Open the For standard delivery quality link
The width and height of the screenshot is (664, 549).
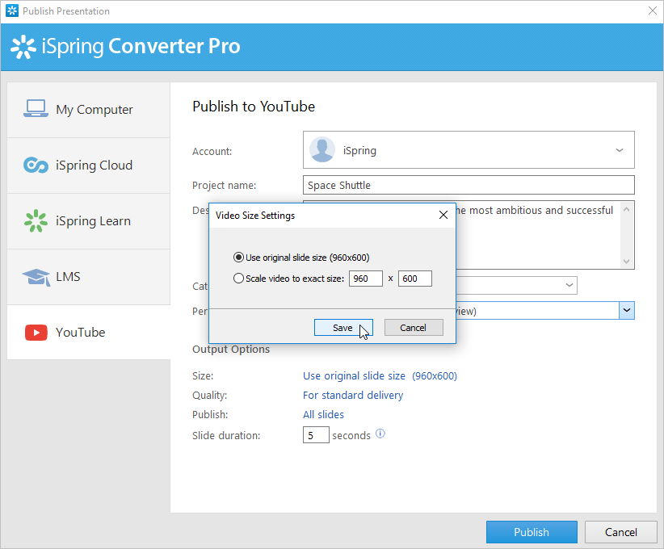[353, 396]
